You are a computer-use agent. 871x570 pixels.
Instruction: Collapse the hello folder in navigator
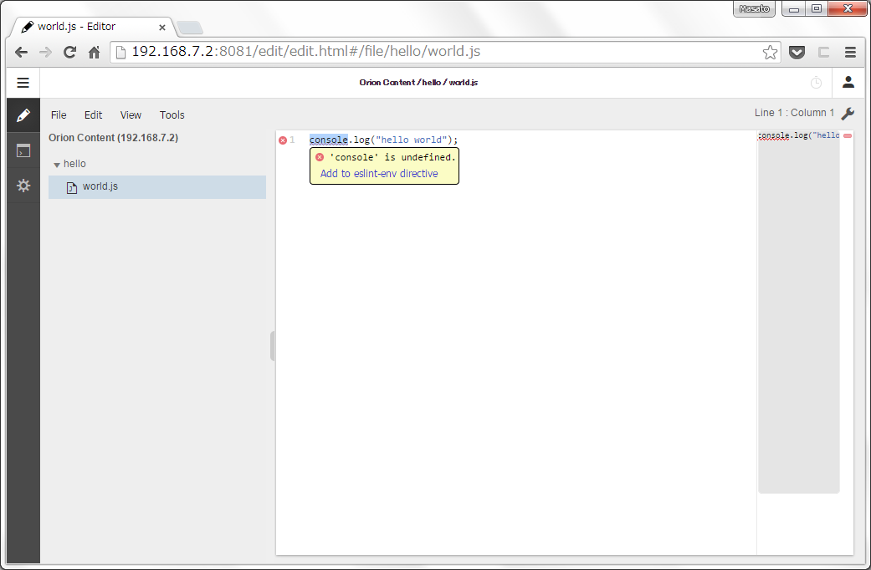click(57, 164)
